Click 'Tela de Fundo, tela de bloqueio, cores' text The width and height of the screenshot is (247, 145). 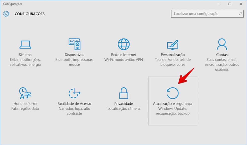[x=173, y=62]
